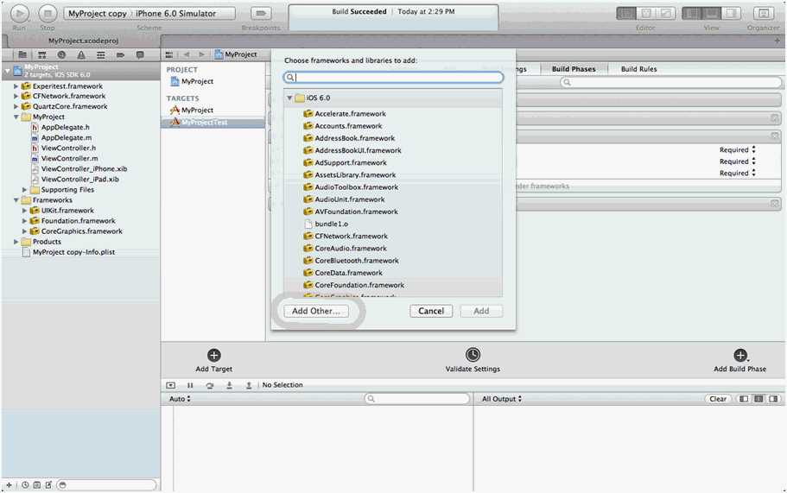Toggle the Breakpoints button
Screen dimensions: 787x493
[261, 14]
